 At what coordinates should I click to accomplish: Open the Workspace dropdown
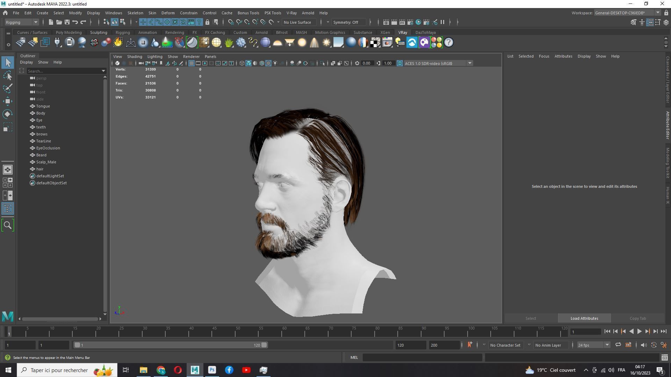click(x=627, y=13)
